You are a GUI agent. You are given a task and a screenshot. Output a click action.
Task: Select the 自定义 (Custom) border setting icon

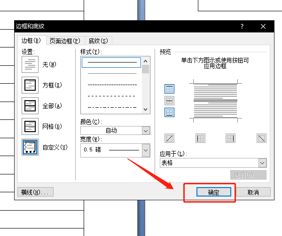[30, 147]
